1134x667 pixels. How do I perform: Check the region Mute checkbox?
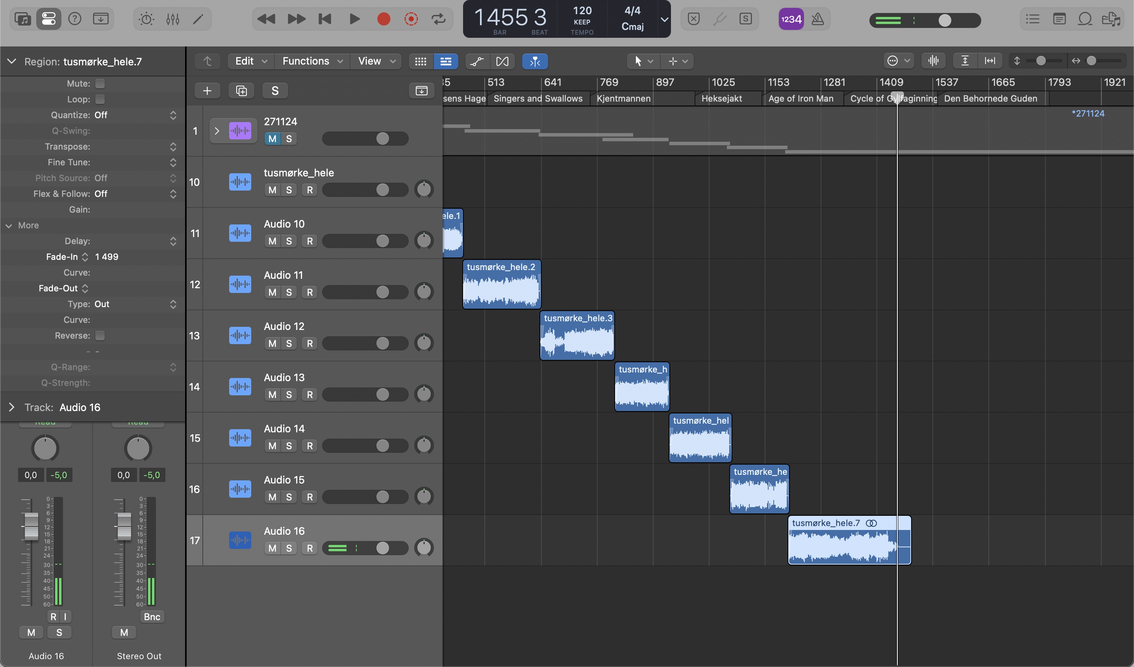(x=100, y=83)
